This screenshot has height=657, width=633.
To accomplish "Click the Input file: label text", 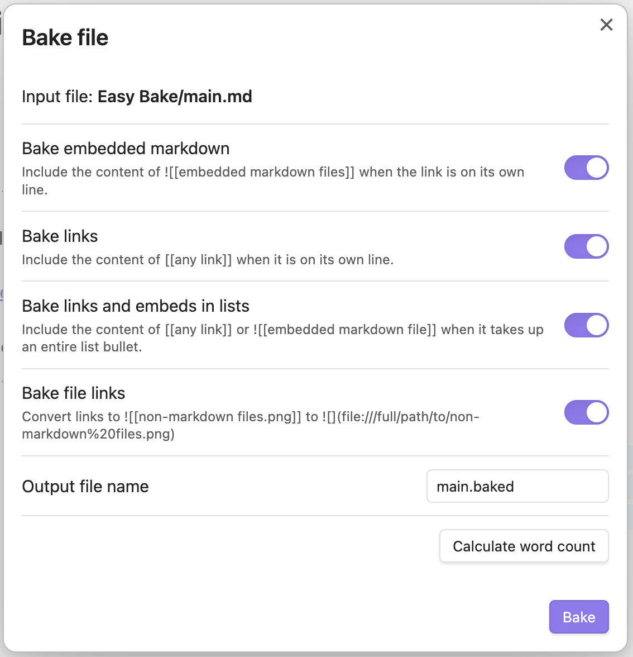I will [x=57, y=96].
